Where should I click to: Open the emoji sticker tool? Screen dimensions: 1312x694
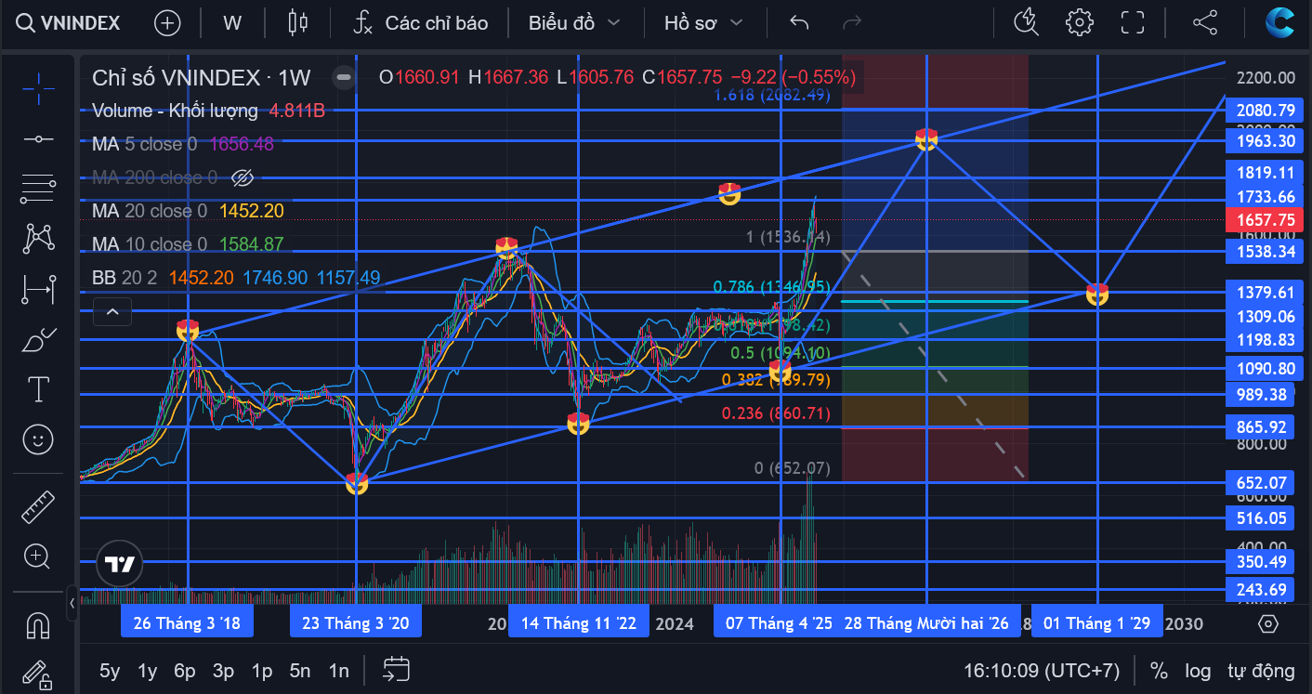coord(38,439)
